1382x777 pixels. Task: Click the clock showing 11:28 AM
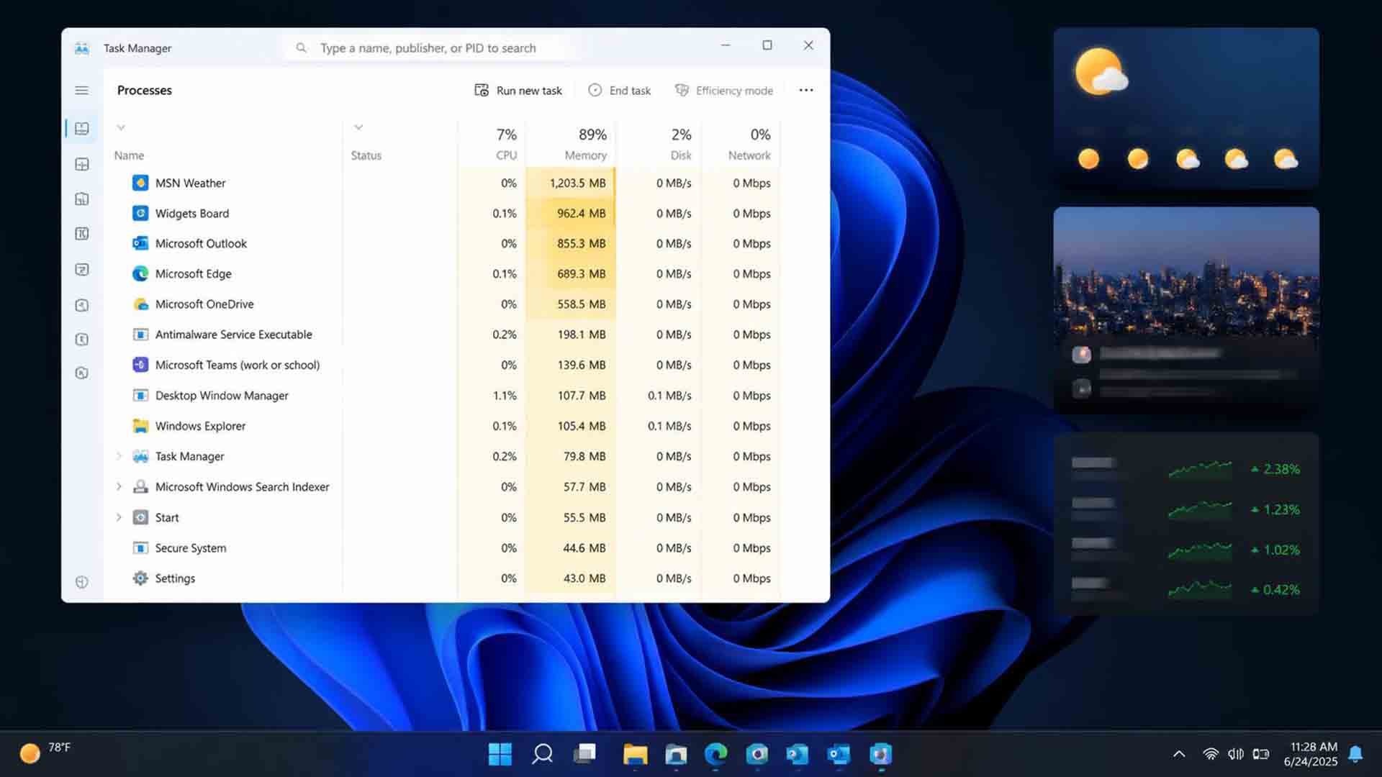coord(1313,747)
